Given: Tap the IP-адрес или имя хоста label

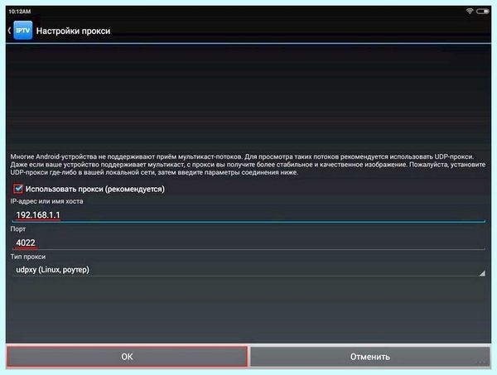Looking at the screenshot, I should click(46, 201).
